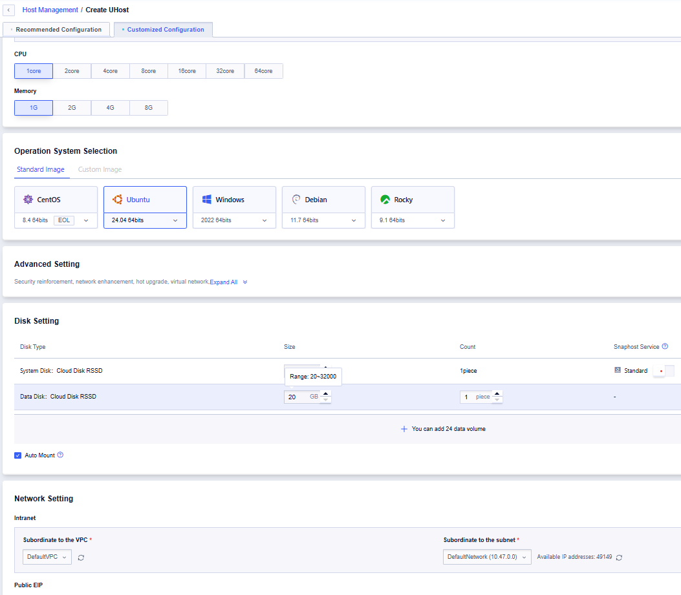This screenshot has width=681, height=595.
Task: Click the System Disk Cloud Disk RSSD row
Action: [x=347, y=371]
